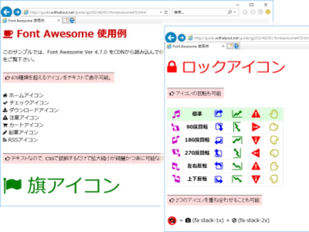Click the red padlock icon
309x232 pixels.
pos(172,67)
